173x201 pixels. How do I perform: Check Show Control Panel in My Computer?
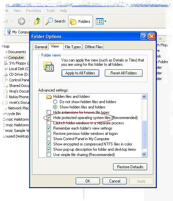[49, 139]
